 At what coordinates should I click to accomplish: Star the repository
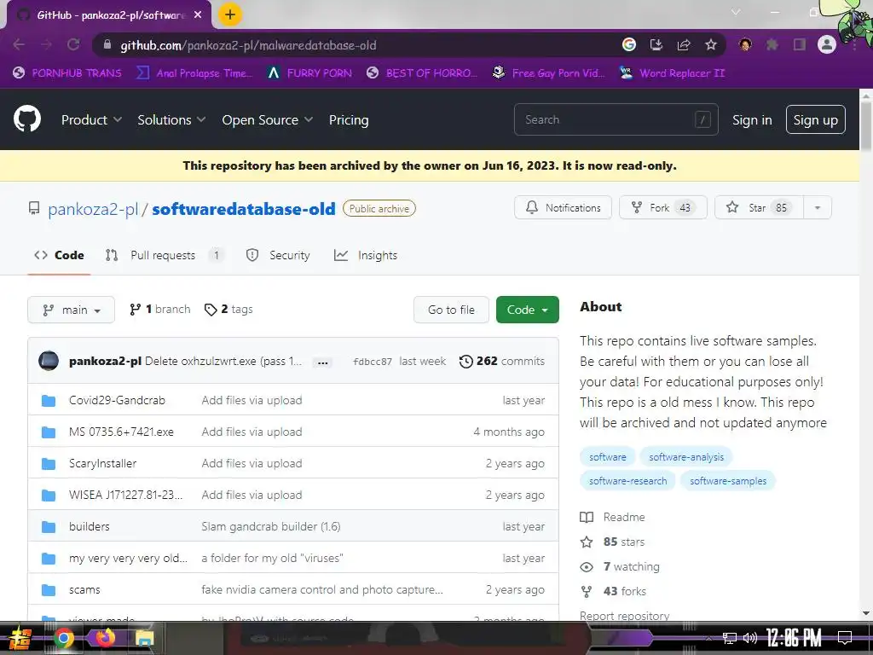[759, 208]
